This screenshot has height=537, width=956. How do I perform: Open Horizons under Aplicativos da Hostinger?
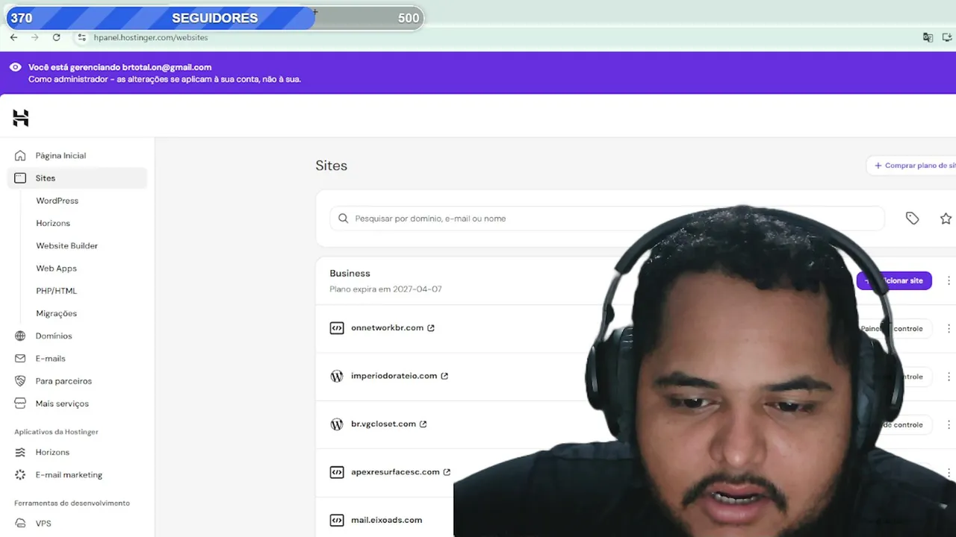point(52,453)
